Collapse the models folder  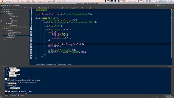pyautogui.click(x=6, y=30)
